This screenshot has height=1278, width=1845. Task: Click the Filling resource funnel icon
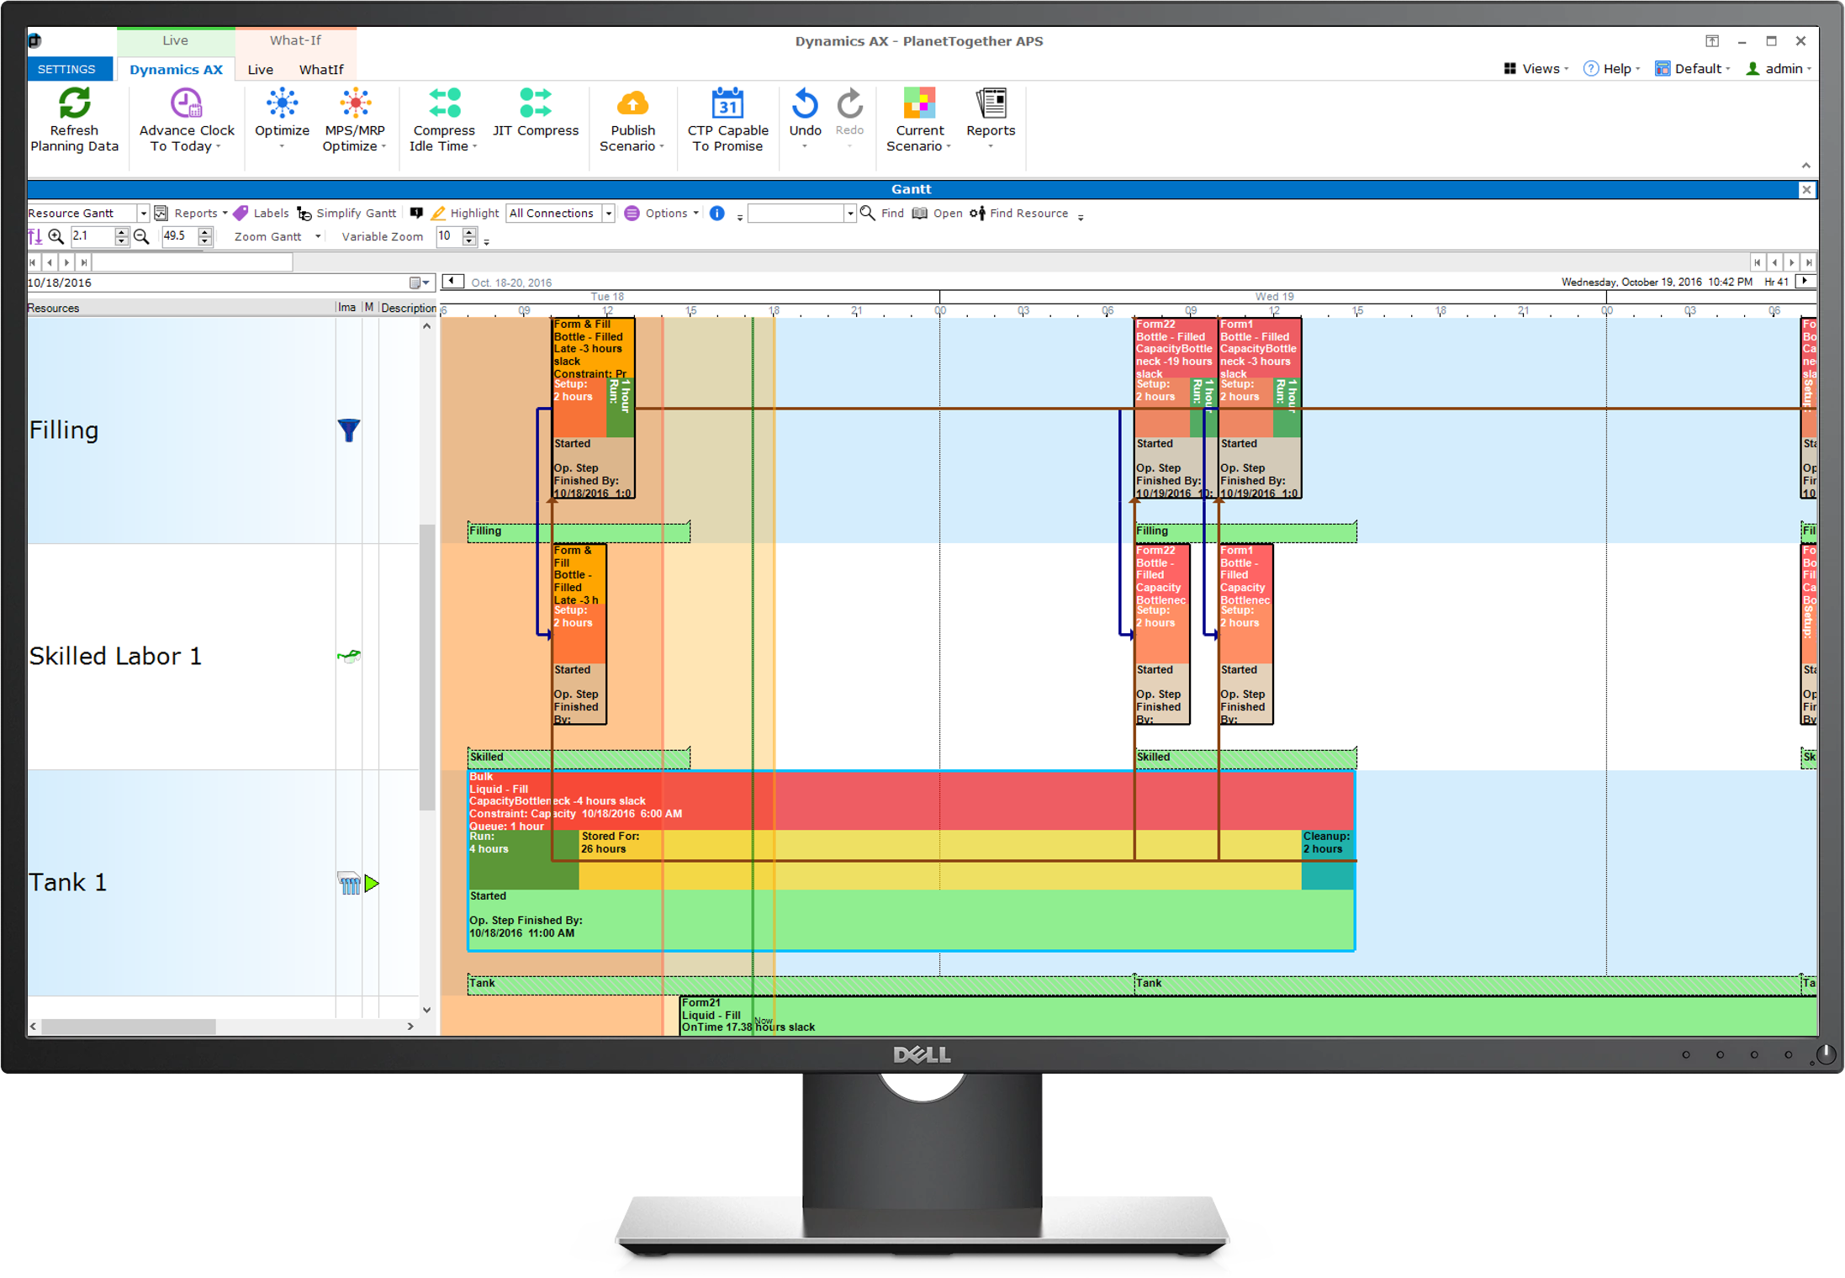(x=348, y=430)
